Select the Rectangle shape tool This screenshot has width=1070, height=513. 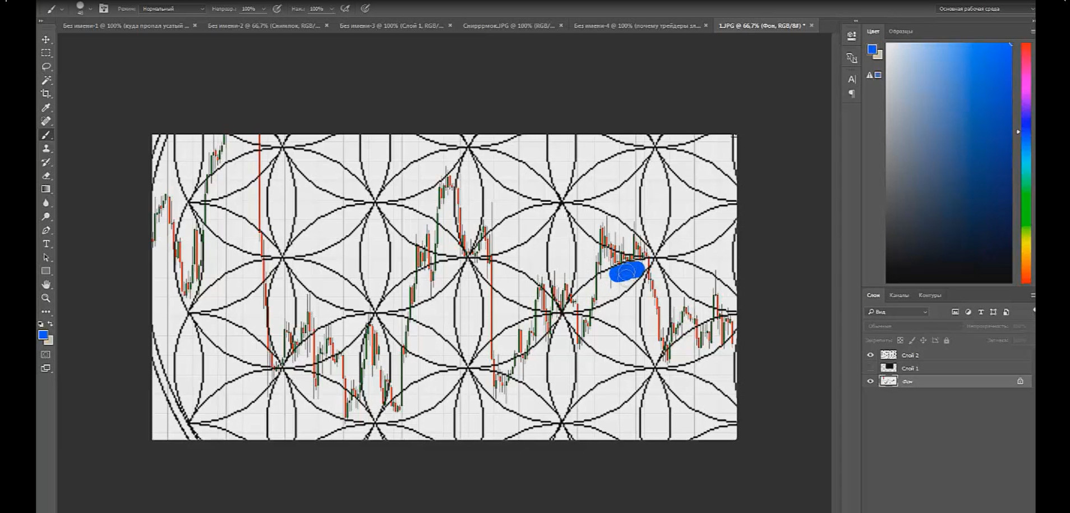pos(46,271)
